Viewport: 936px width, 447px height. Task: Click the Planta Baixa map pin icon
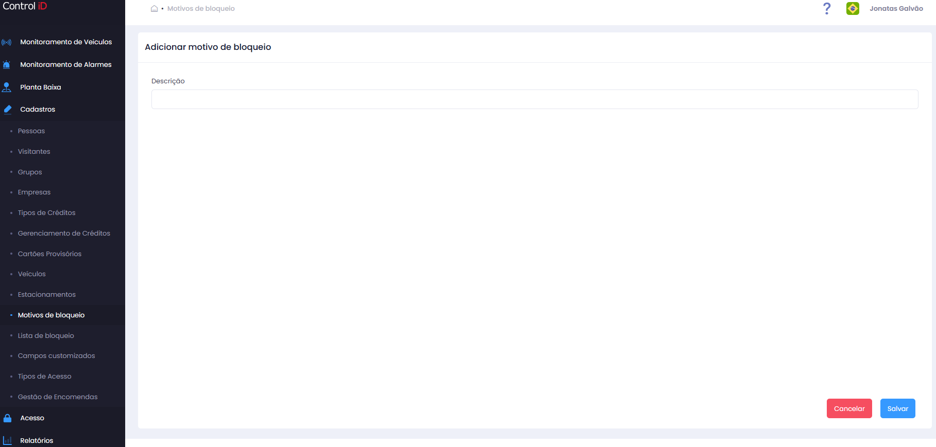pyautogui.click(x=7, y=87)
